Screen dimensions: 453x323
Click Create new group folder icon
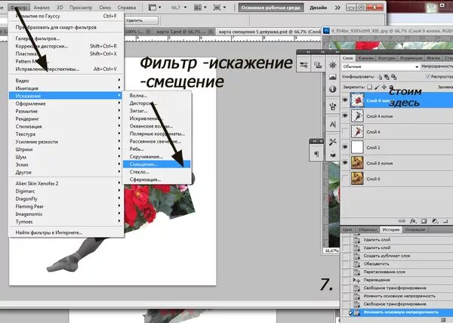445,221
